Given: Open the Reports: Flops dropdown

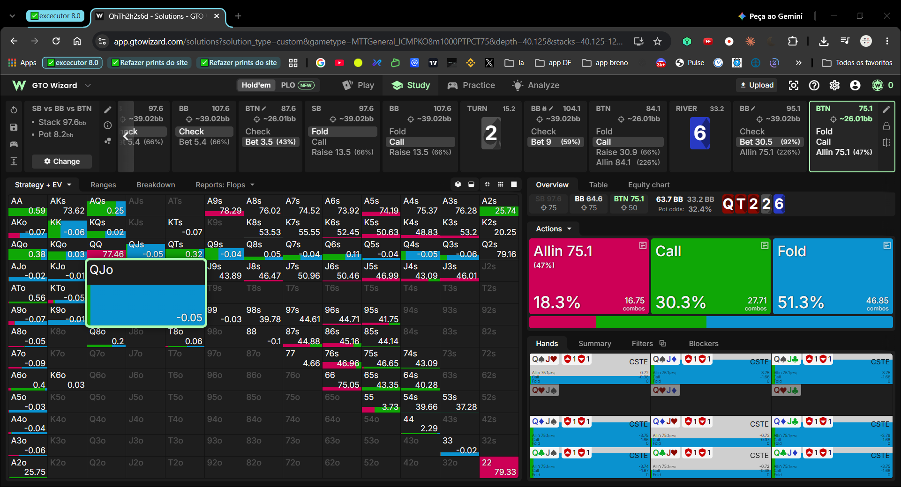Looking at the screenshot, I should (225, 185).
